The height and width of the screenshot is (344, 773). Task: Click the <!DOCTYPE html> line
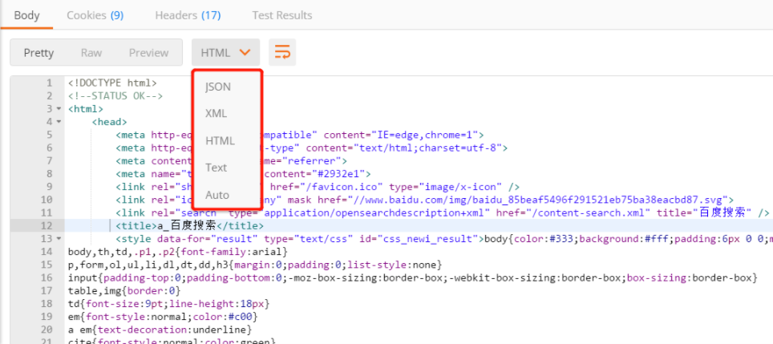coord(112,83)
